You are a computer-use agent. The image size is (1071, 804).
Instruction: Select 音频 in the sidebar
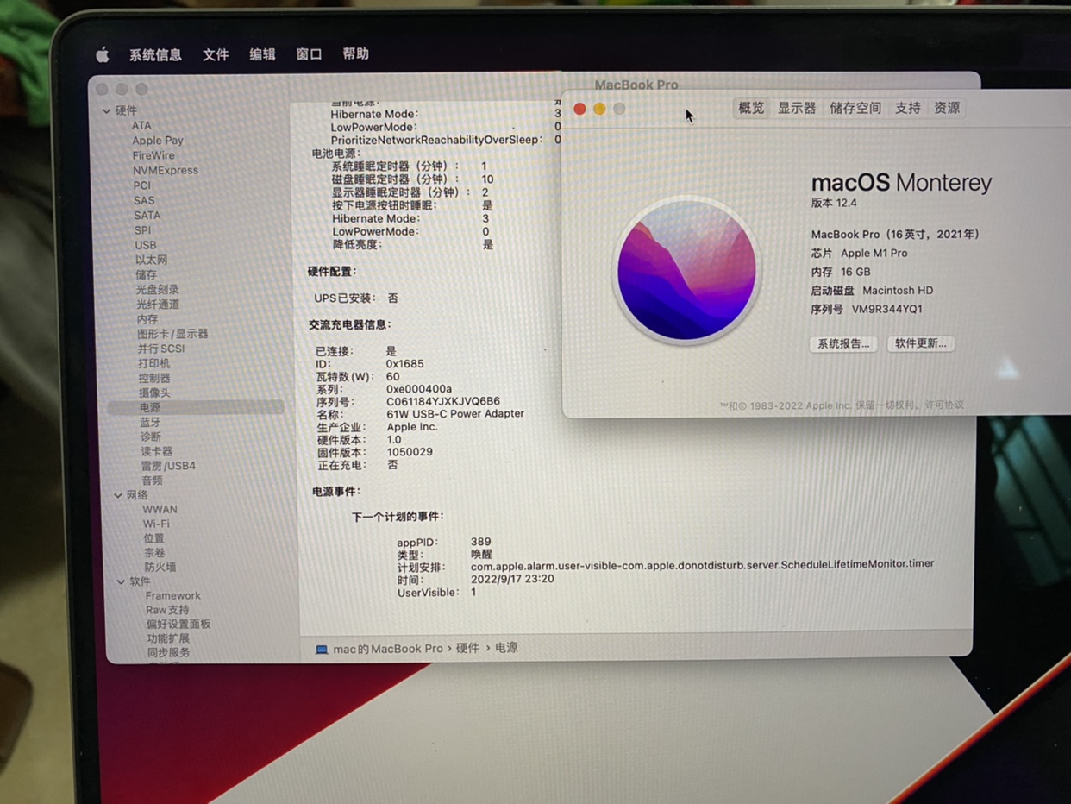(152, 481)
